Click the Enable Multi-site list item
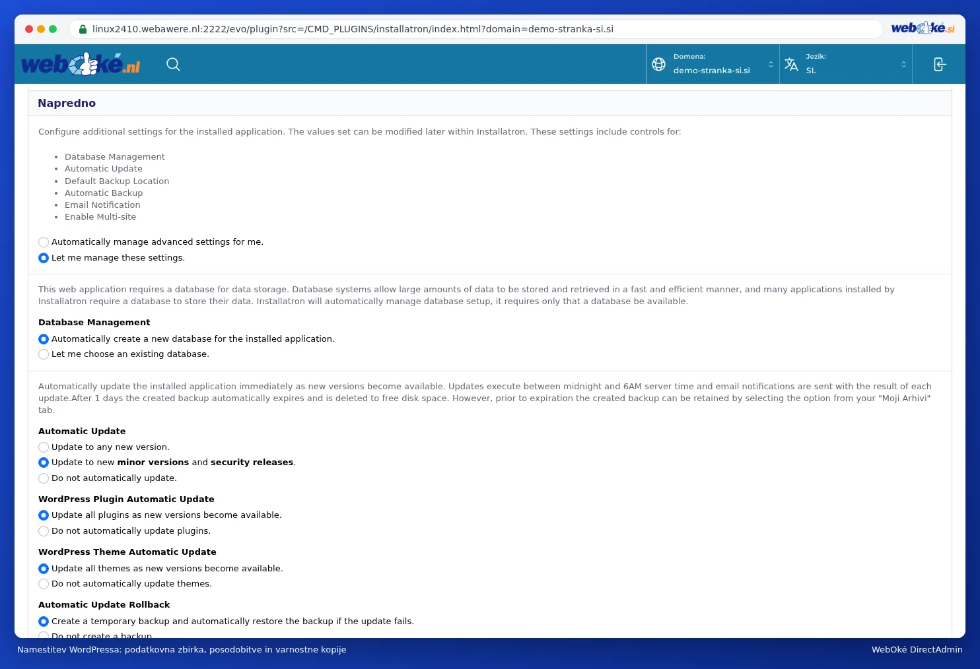Screen dimensions: 980x669 click(x=100, y=217)
